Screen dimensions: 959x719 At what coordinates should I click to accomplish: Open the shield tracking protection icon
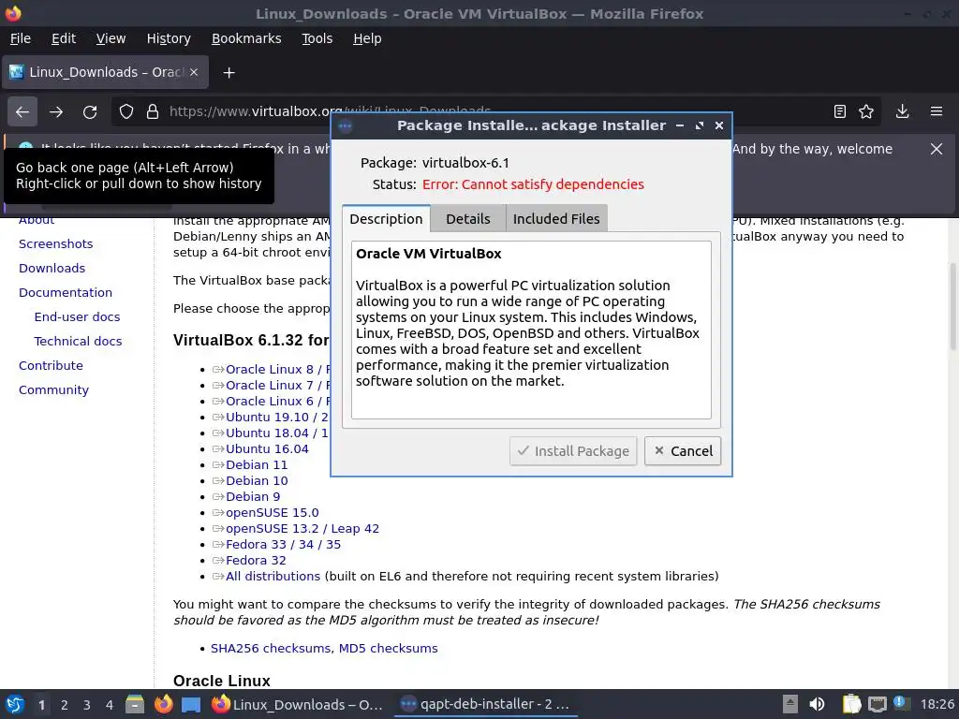coord(126,111)
